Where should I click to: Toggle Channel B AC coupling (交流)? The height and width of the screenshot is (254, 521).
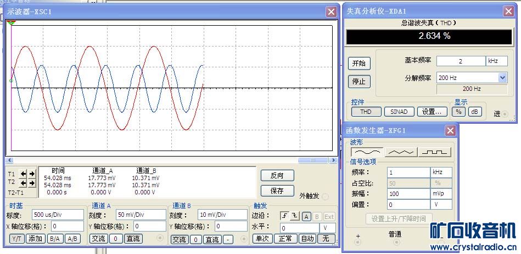[x=180, y=239]
